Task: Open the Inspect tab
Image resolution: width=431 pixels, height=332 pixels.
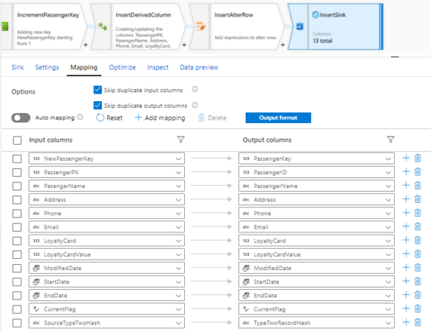Action: 157,67
